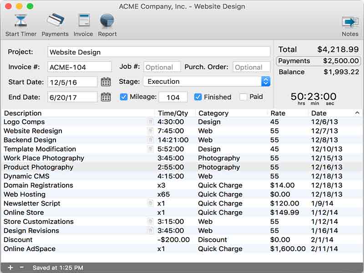
Task: Mark the project as Paid
Action: tap(243, 97)
